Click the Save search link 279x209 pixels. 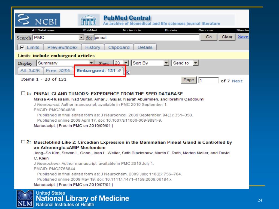(x=243, y=37)
